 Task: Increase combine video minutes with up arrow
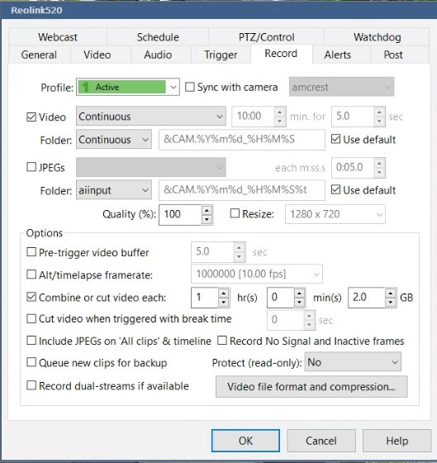click(299, 294)
